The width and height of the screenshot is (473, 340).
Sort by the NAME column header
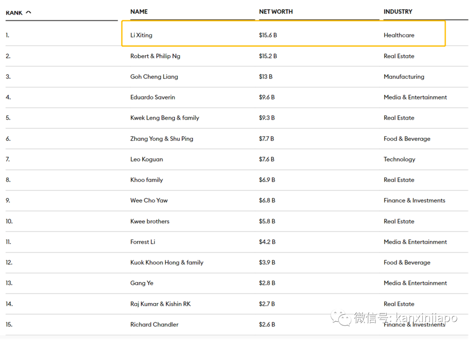pyautogui.click(x=139, y=12)
